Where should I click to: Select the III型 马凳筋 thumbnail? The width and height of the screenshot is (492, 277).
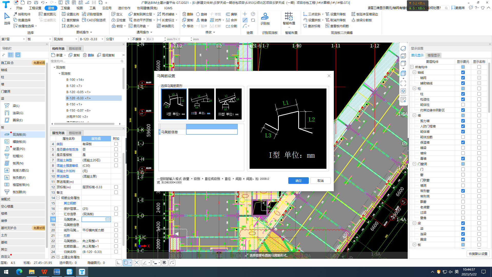tap(229, 104)
